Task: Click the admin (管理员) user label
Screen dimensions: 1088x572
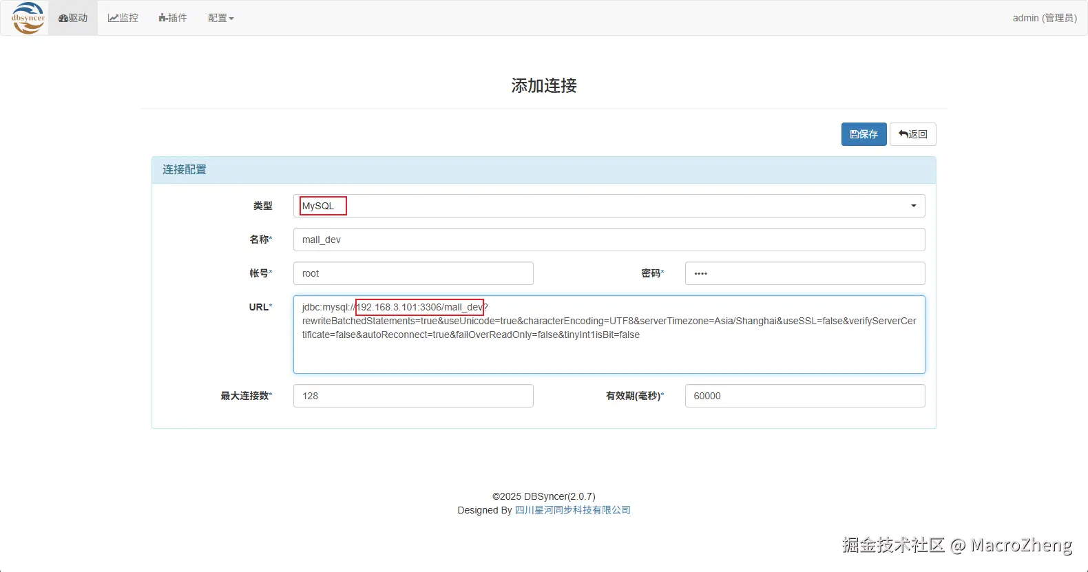Action: point(1045,18)
